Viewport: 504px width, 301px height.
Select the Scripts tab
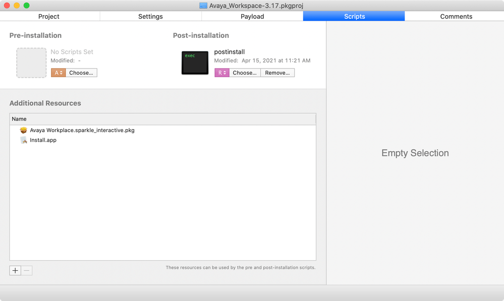click(x=354, y=16)
